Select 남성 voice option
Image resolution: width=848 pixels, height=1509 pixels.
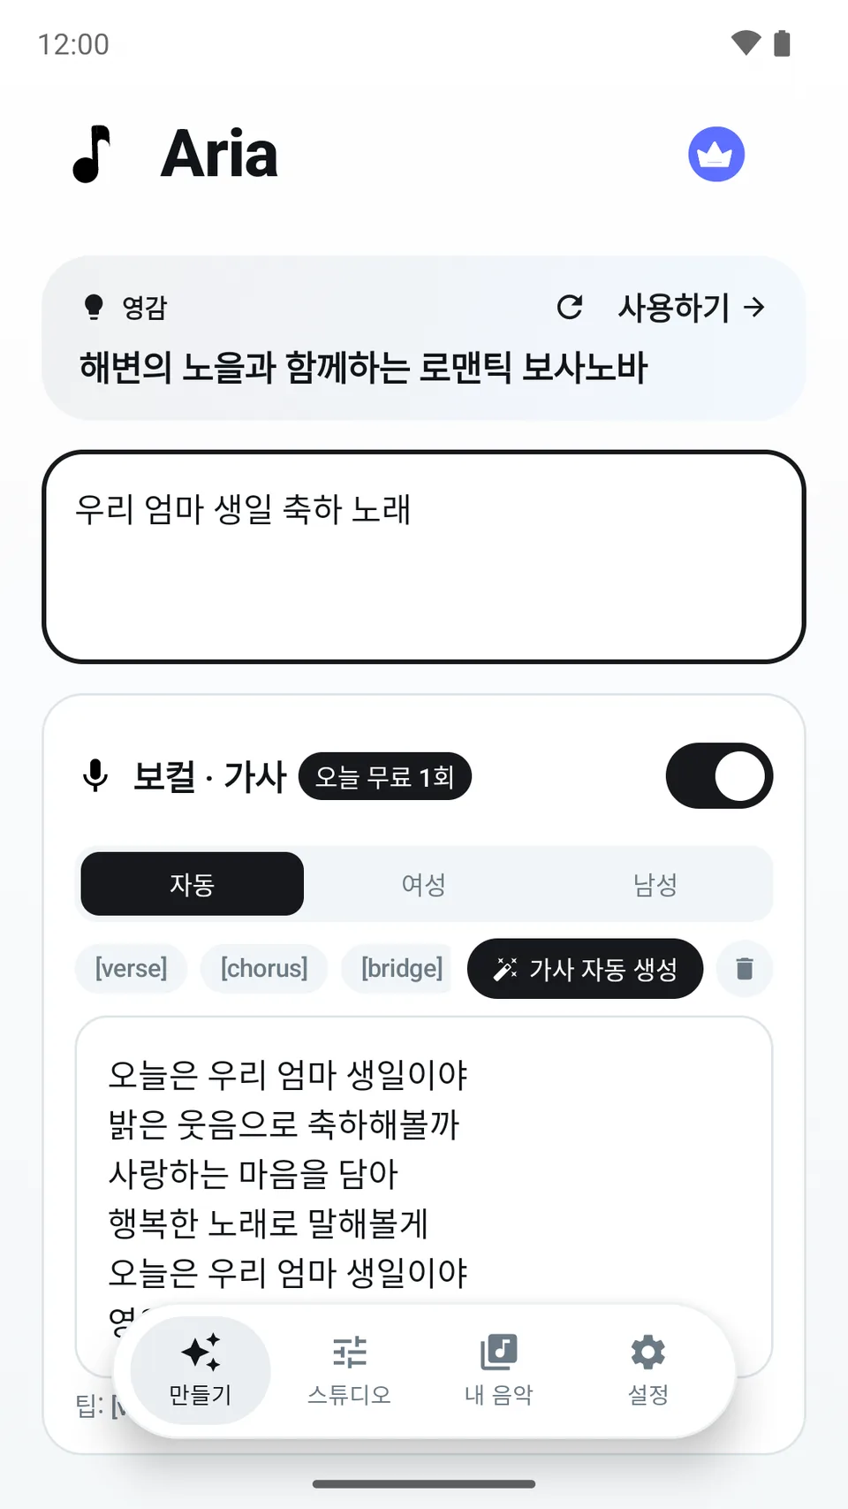655,884
